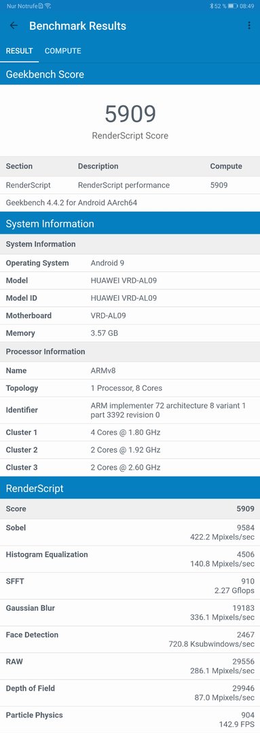Tap the Bluetooth status bar icon
The width and height of the screenshot is (260, 733).
[211, 6]
